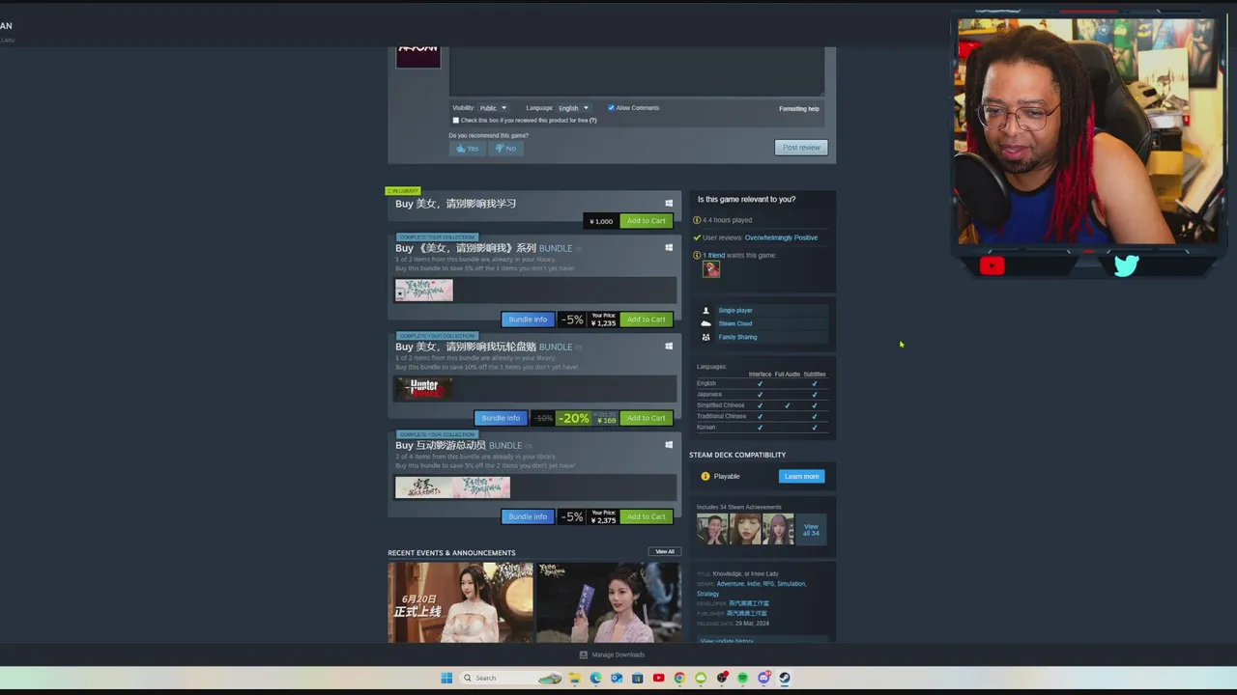This screenshot has width=1237, height=695.
Task: Click the ¥ 1,000 price label
Action: pyautogui.click(x=601, y=221)
